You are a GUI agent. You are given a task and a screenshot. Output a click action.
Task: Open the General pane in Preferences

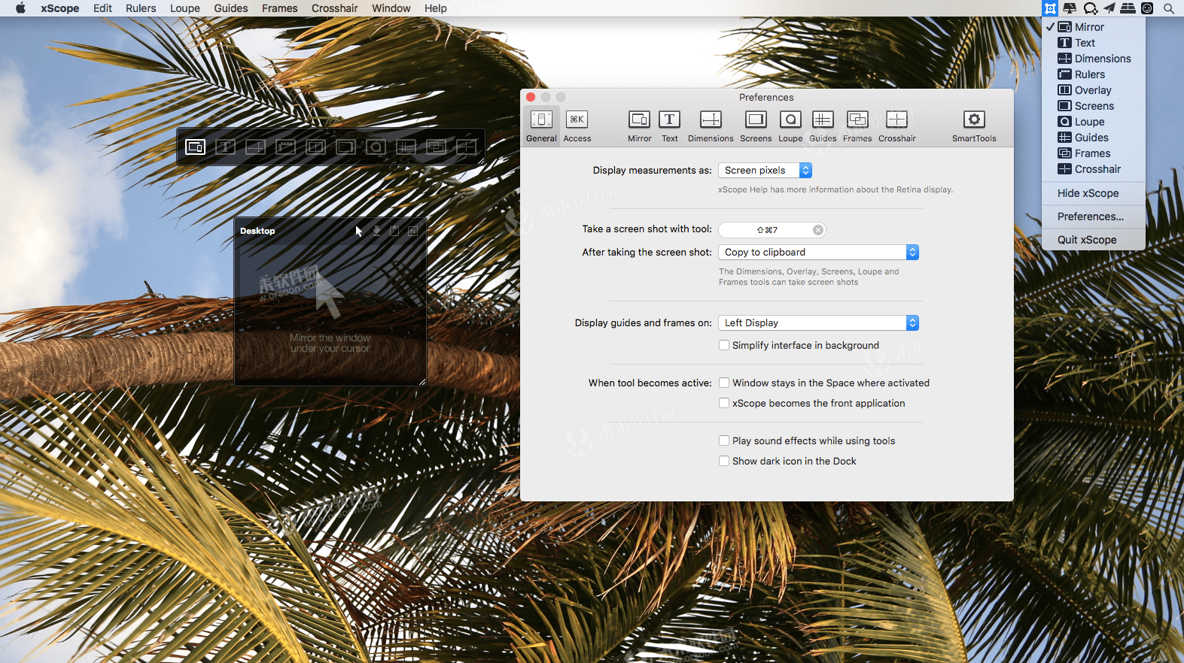tap(541, 126)
